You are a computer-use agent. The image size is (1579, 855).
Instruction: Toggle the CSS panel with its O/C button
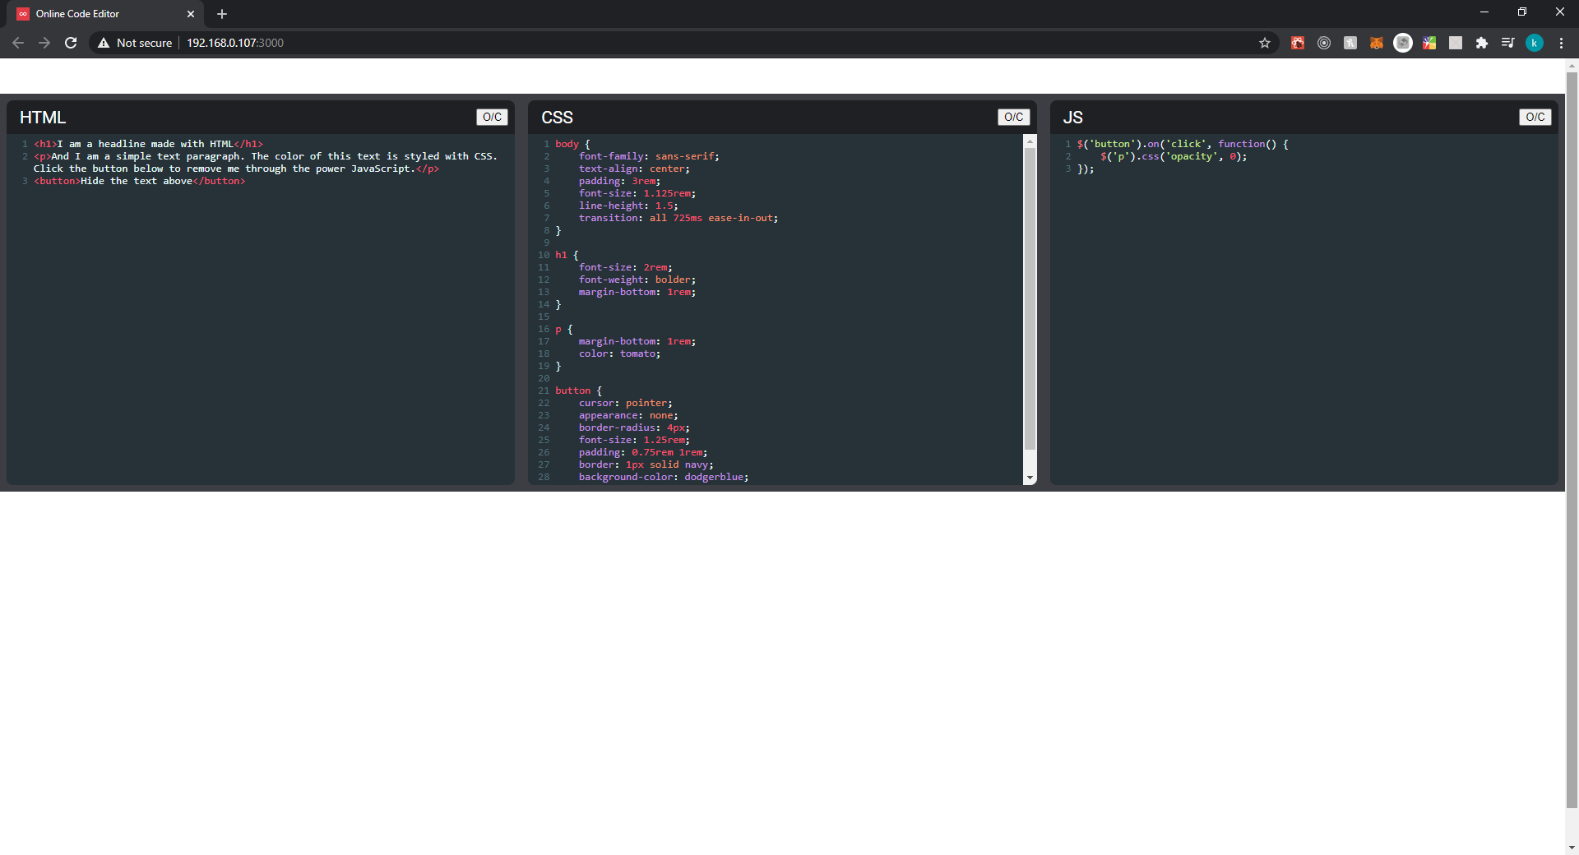point(1013,117)
